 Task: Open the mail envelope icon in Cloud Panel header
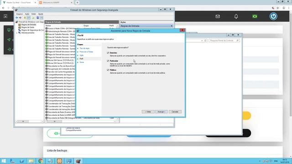(218, 16)
